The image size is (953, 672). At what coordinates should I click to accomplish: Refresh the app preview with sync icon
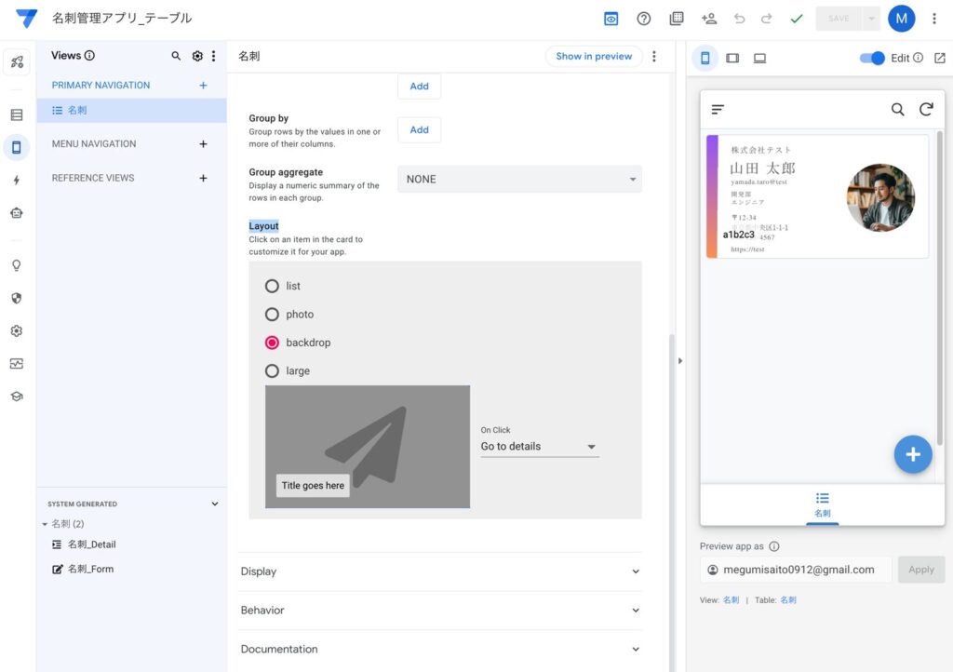(926, 109)
